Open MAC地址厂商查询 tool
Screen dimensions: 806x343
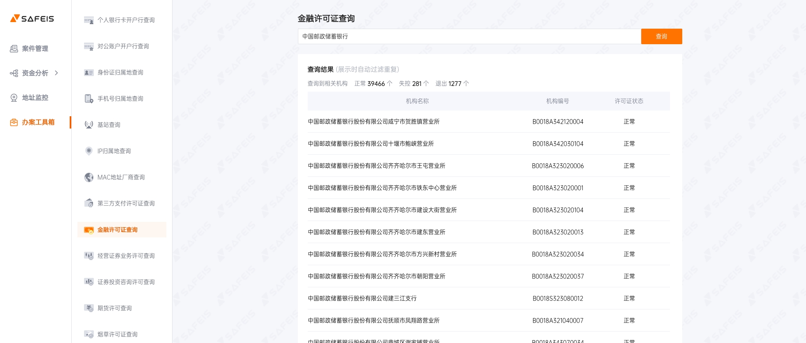click(121, 177)
